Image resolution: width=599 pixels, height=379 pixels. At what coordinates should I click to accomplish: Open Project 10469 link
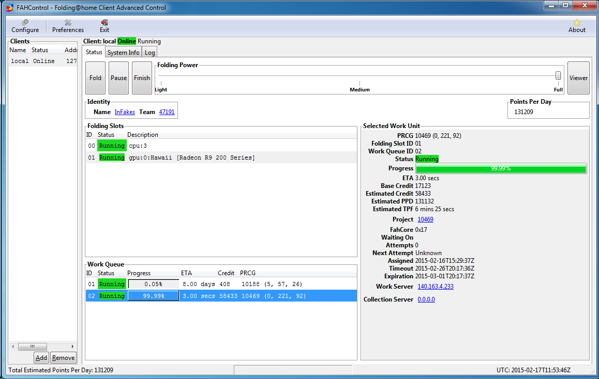click(425, 219)
